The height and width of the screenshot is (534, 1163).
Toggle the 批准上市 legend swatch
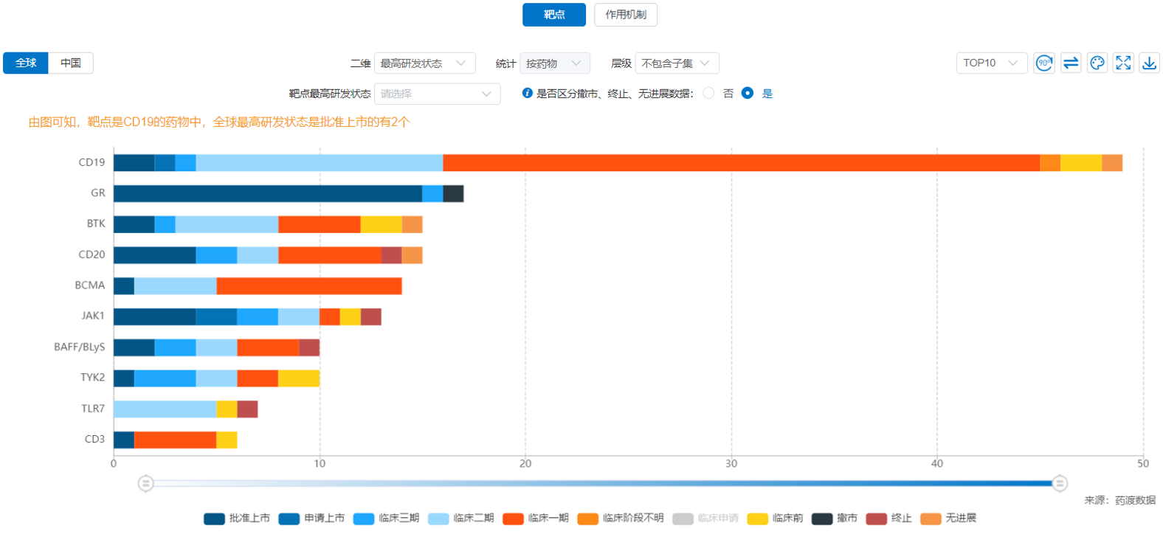point(214,519)
